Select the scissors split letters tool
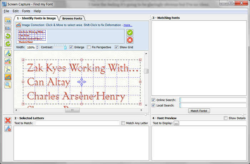Image resolution: width=250 pixels, height=164 pixels. 8,69
